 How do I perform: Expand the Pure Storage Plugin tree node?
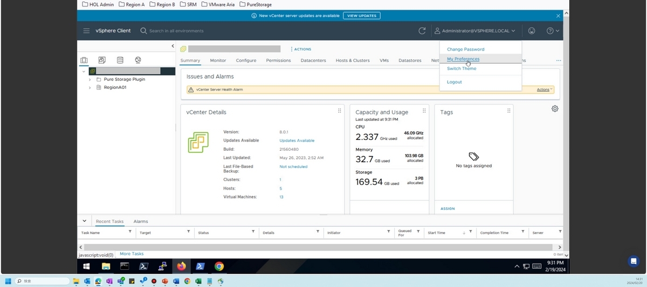point(90,79)
